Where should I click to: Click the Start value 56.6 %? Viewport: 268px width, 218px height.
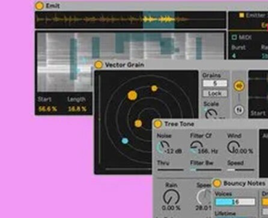point(47,109)
